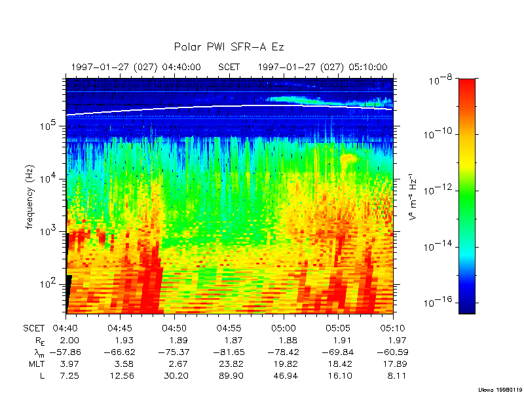The width and height of the screenshot is (524, 393).
Task: Click the plot title Polar PWI SFR-A Ez
Action: 229,47
